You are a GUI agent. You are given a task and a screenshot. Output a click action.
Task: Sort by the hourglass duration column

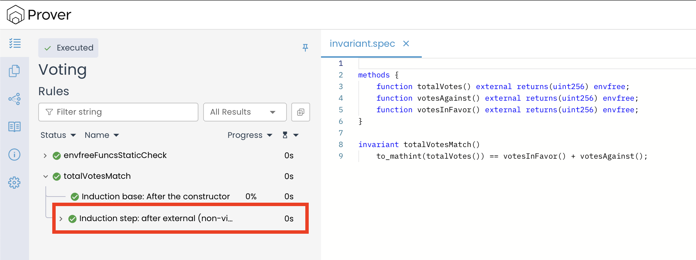tap(290, 135)
